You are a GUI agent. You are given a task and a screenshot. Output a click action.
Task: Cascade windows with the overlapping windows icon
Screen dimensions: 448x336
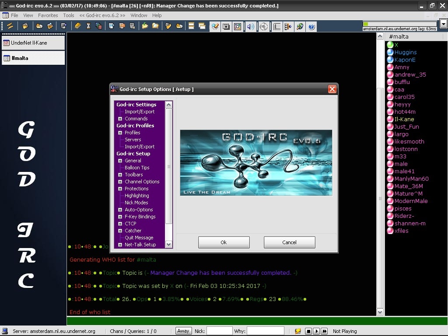(202, 26)
